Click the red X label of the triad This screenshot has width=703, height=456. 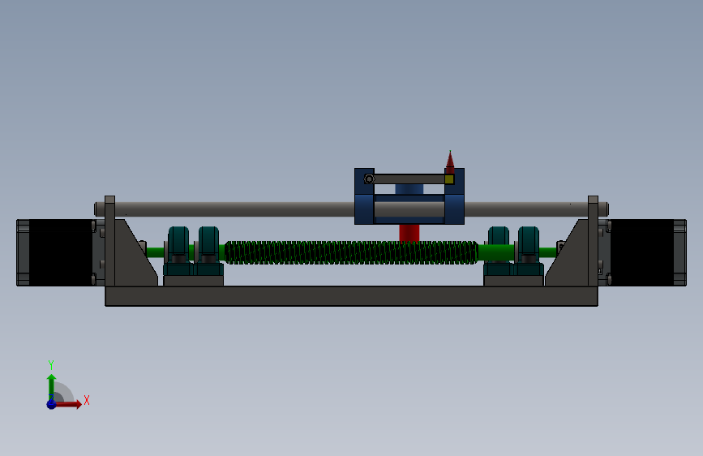tap(87, 400)
